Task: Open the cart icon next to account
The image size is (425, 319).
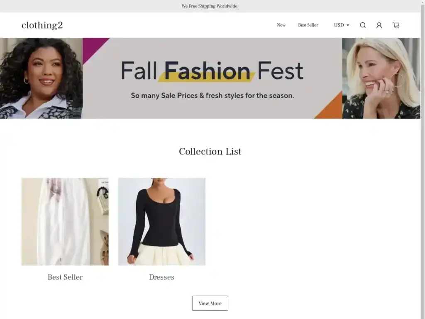Action: [x=396, y=25]
